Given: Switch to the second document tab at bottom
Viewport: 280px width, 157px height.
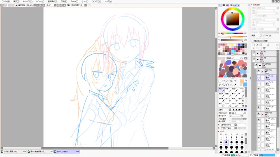Looking at the screenshot, I should pos(40,152).
